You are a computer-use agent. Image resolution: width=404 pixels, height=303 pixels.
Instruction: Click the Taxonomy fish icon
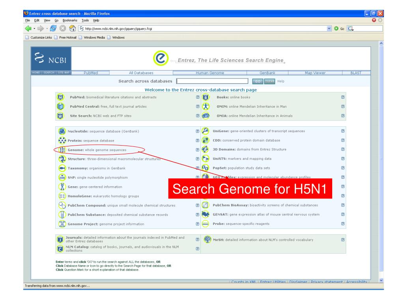tap(62, 168)
